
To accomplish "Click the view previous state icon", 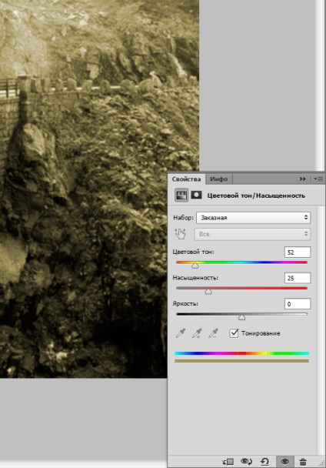I will (246, 462).
